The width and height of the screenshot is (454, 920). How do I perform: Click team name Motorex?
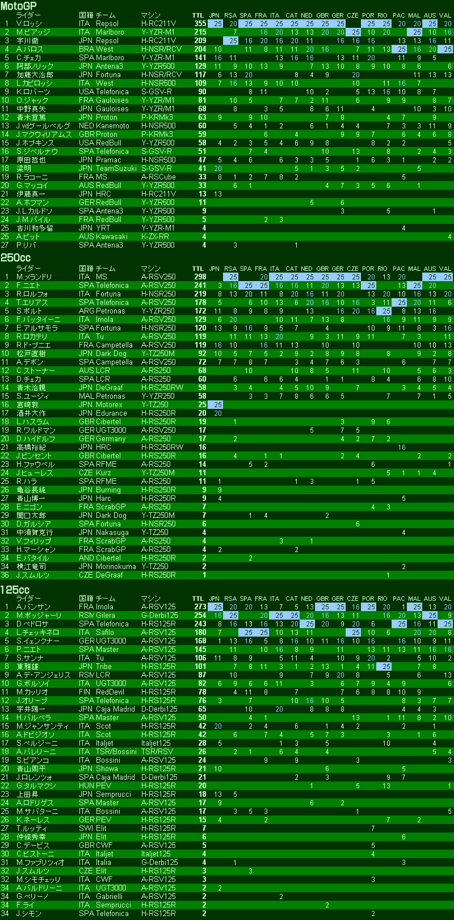[x=109, y=405]
